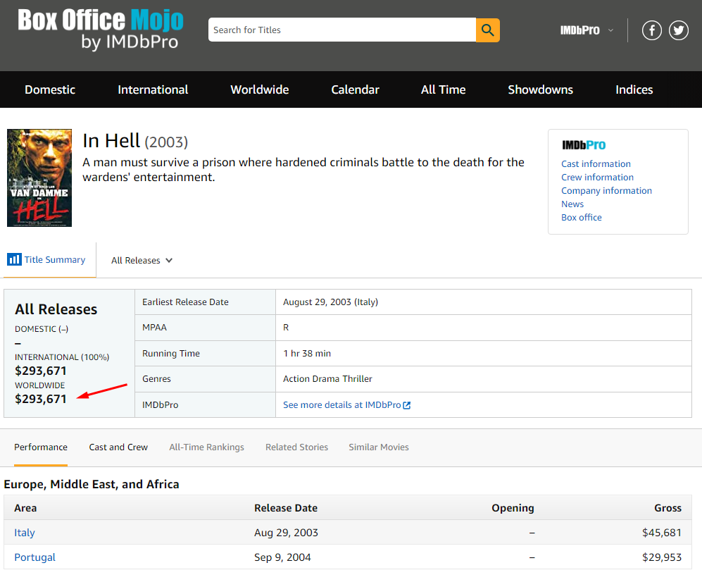Open the Facebook icon link

coord(652,30)
